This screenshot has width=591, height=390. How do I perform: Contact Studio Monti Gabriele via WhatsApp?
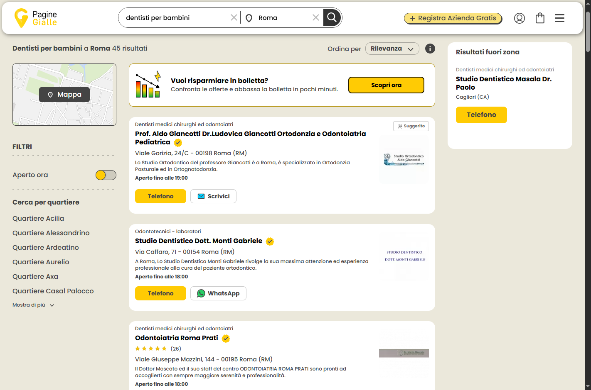click(218, 293)
